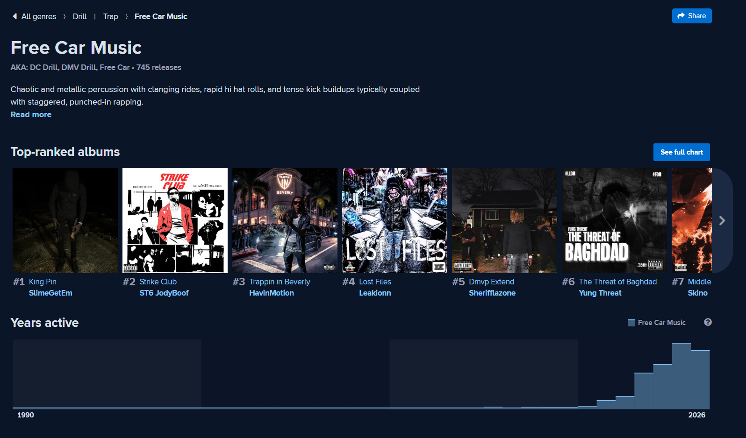Image resolution: width=746 pixels, height=438 pixels.
Task: Open Dmvp Extend album cover
Action: click(504, 220)
